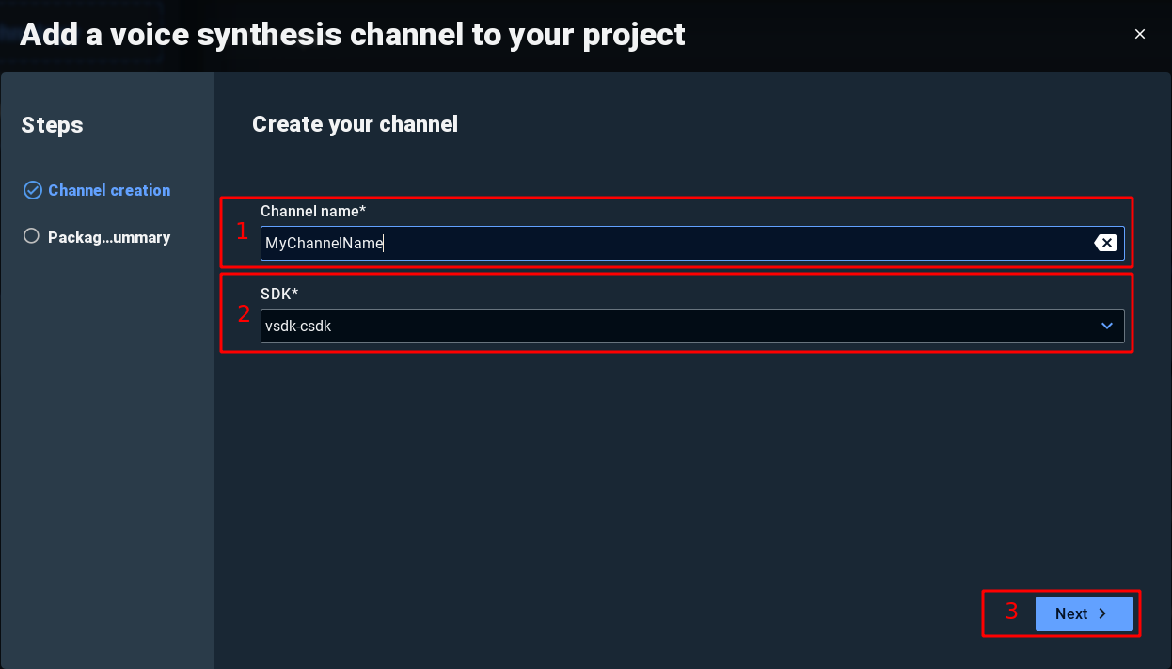The image size is (1172, 669).
Task: Click the empty circle icon beside Packag...ummary
Action: [32, 237]
